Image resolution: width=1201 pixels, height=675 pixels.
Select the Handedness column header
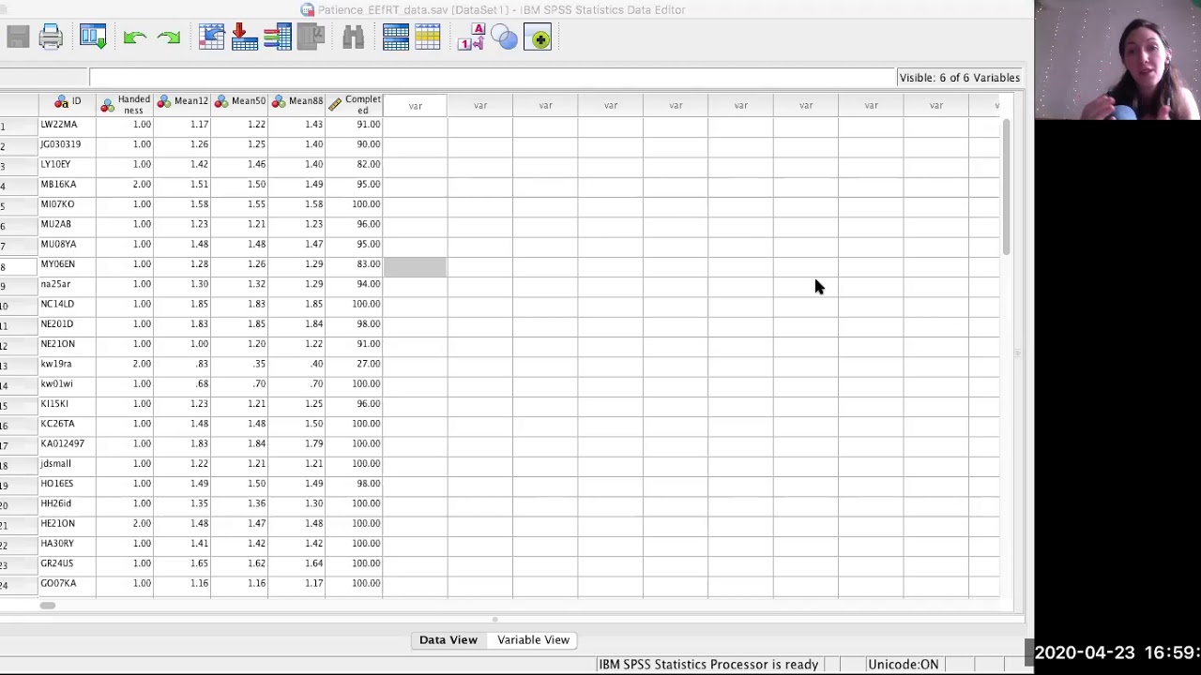126,103
